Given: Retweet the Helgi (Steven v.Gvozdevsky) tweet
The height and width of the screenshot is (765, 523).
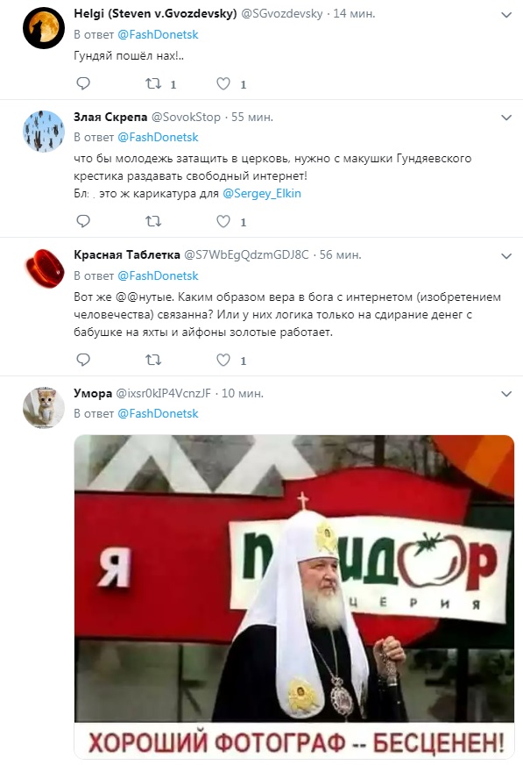Looking at the screenshot, I should (153, 83).
